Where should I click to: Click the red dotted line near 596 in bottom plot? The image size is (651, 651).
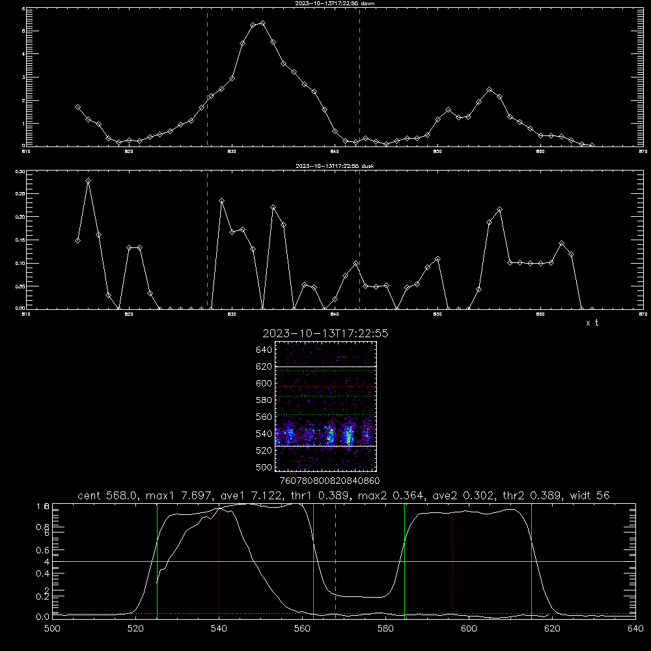(x=452, y=561)
